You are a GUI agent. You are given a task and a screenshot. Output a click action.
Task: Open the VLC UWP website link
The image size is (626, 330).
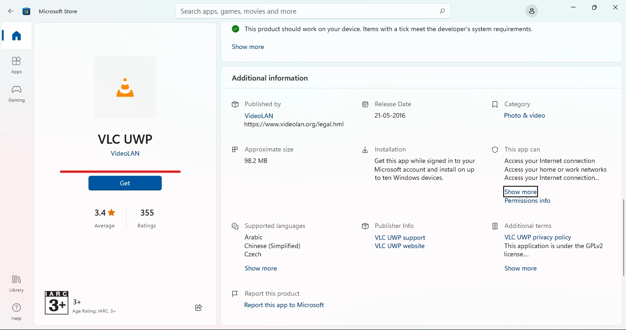point(400,246)
